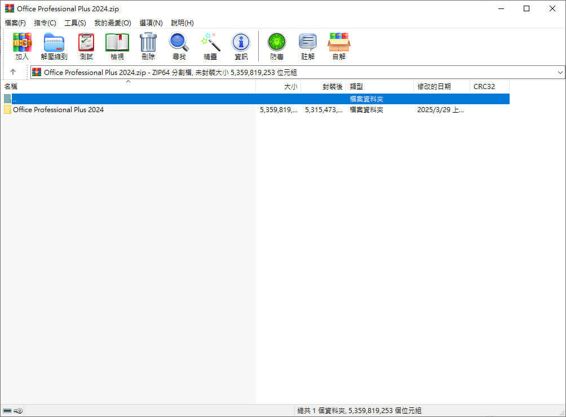Click the 檔案資料夾 type cell of Office folder

click(x=366, y=110)
